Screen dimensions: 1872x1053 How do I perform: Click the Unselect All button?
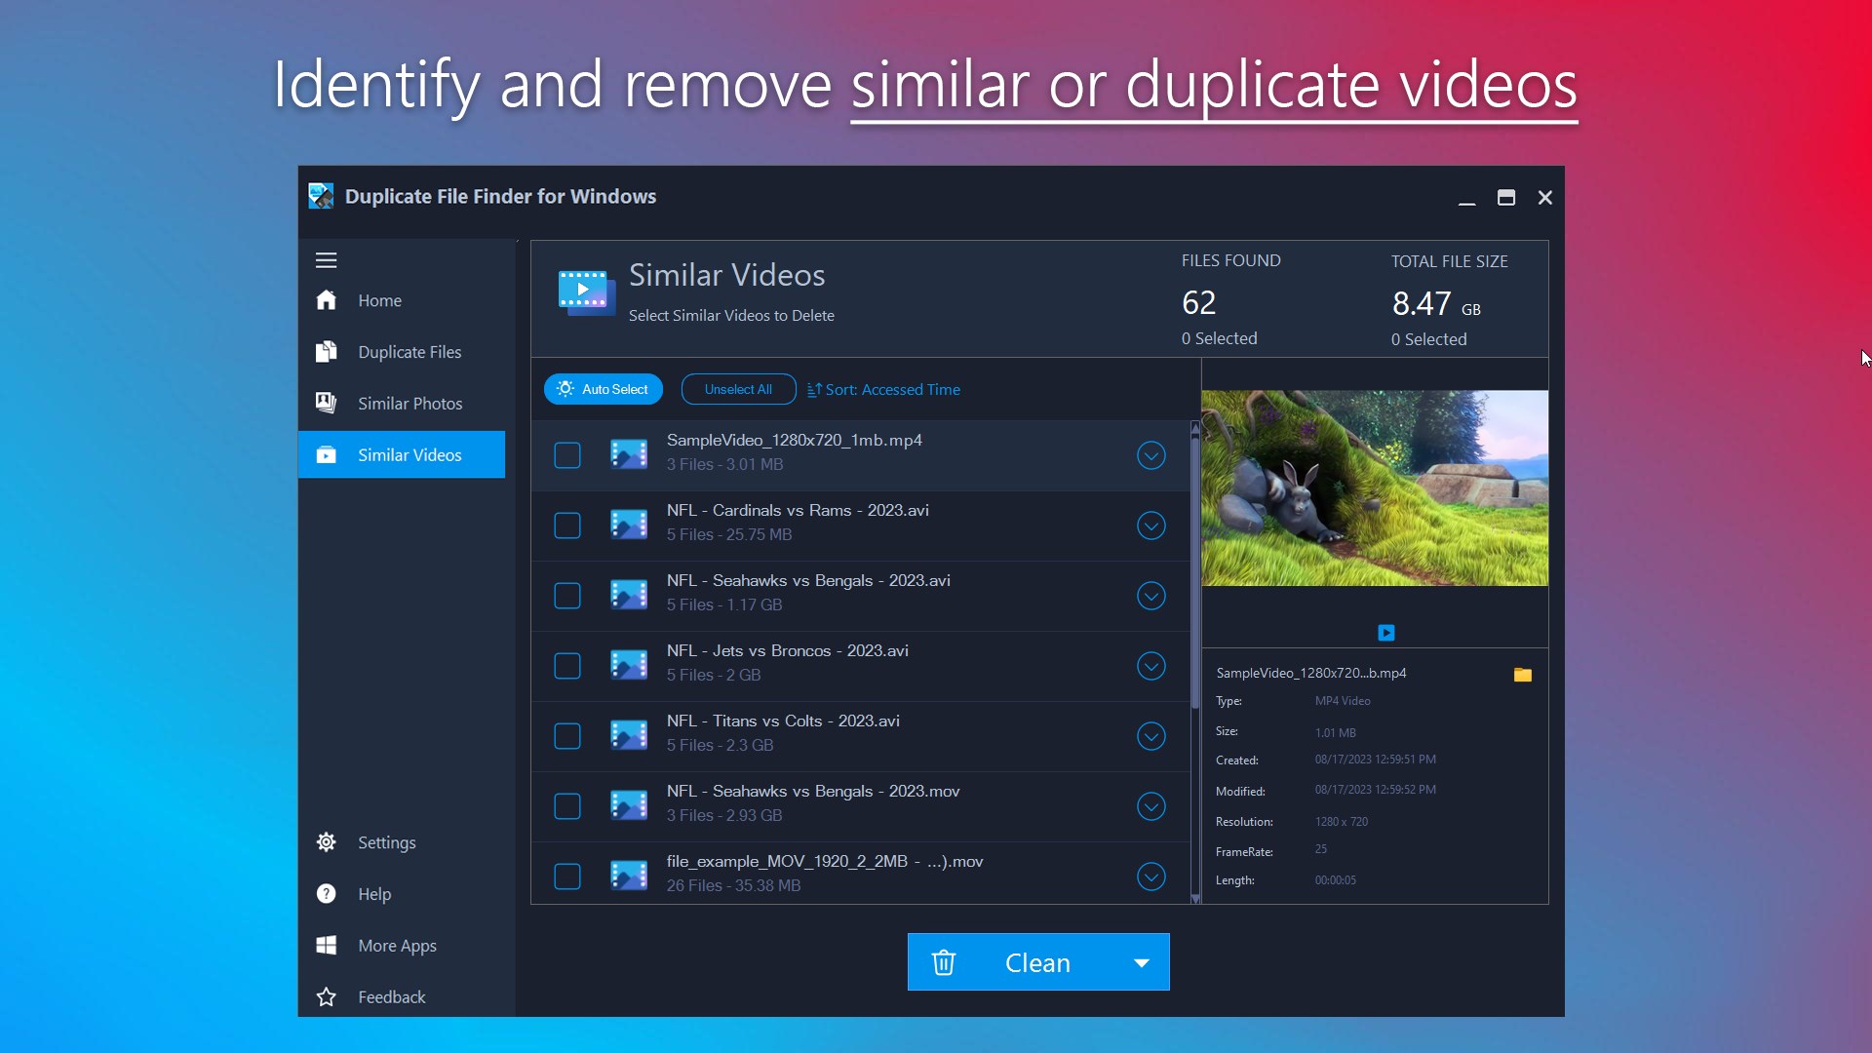click(738, 389)
